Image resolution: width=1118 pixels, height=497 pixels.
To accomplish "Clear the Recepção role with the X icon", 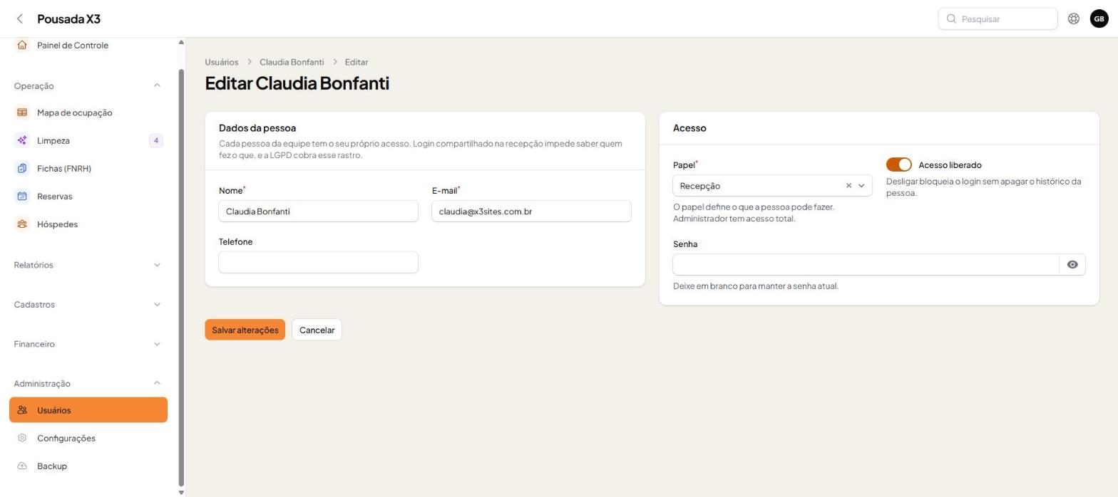I will (848, 186).
